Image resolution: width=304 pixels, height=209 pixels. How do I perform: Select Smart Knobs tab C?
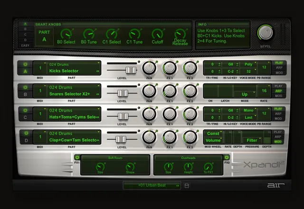(25, 35)
